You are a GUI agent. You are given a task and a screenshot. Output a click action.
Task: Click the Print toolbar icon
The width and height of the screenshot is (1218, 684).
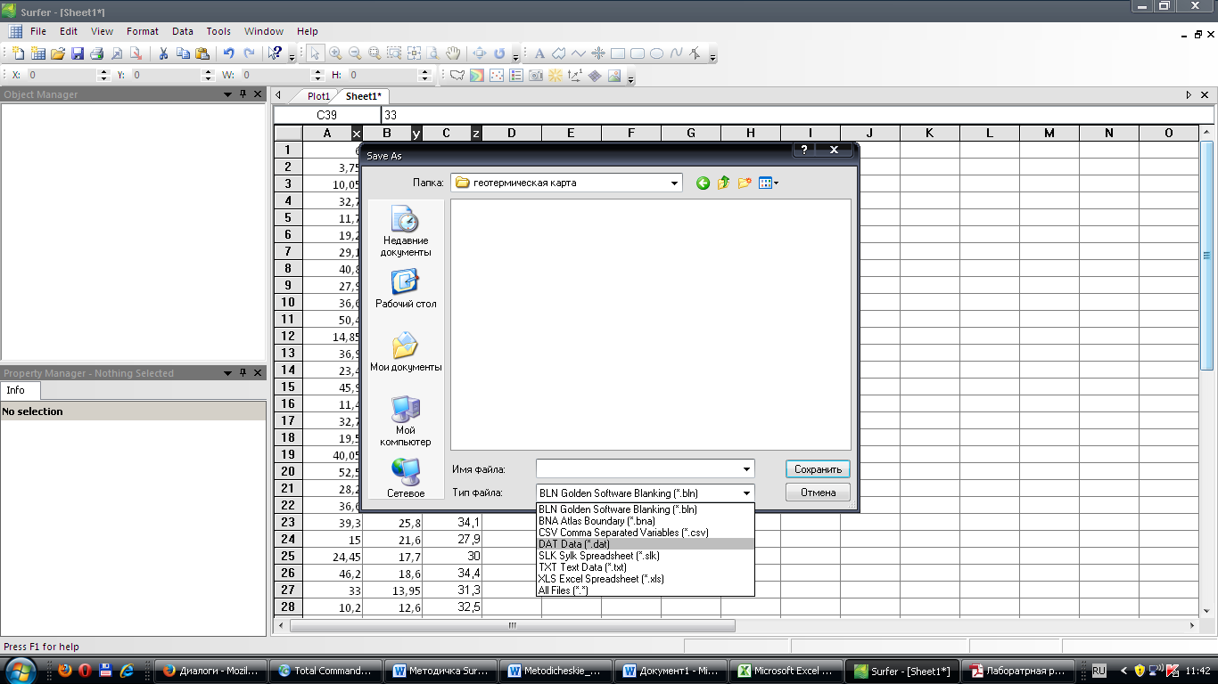[97, 53]
